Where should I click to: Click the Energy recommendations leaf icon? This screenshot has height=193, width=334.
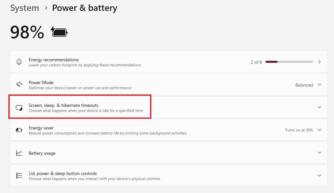point(19,62)
